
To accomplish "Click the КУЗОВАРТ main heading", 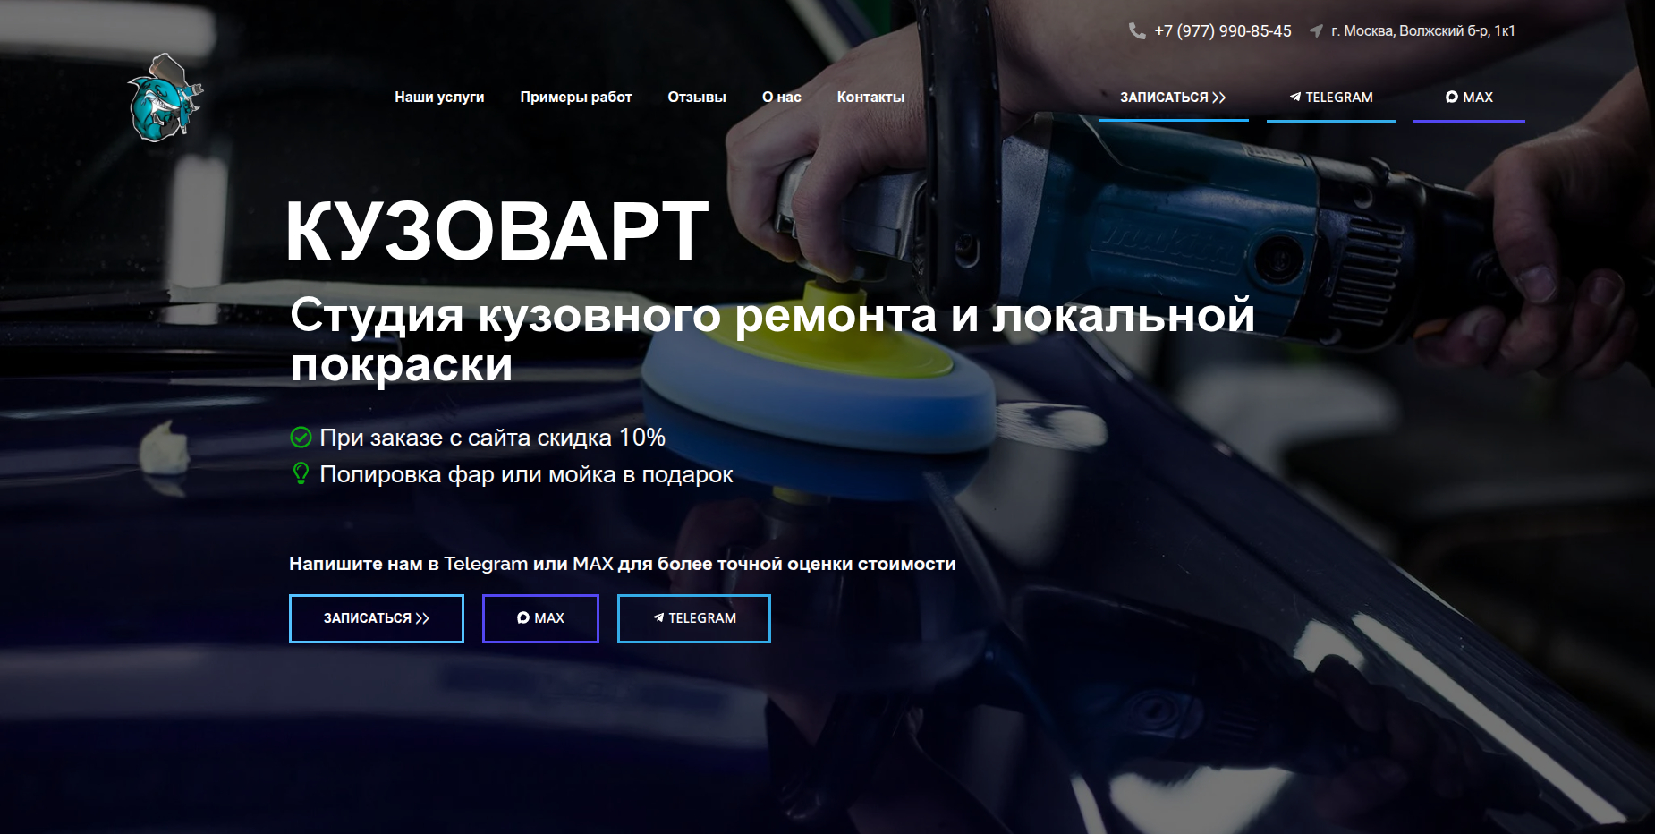I will 497,232.
